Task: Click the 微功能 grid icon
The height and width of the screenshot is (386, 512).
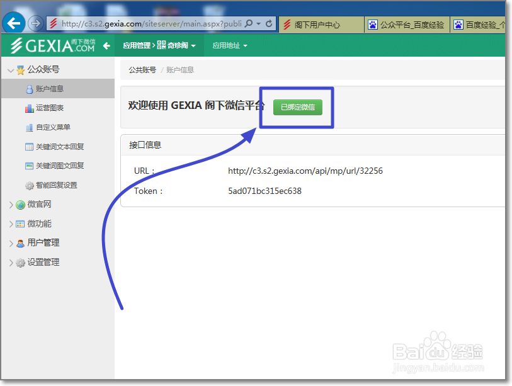Action: pyautogui.click(x=20, y=224)
